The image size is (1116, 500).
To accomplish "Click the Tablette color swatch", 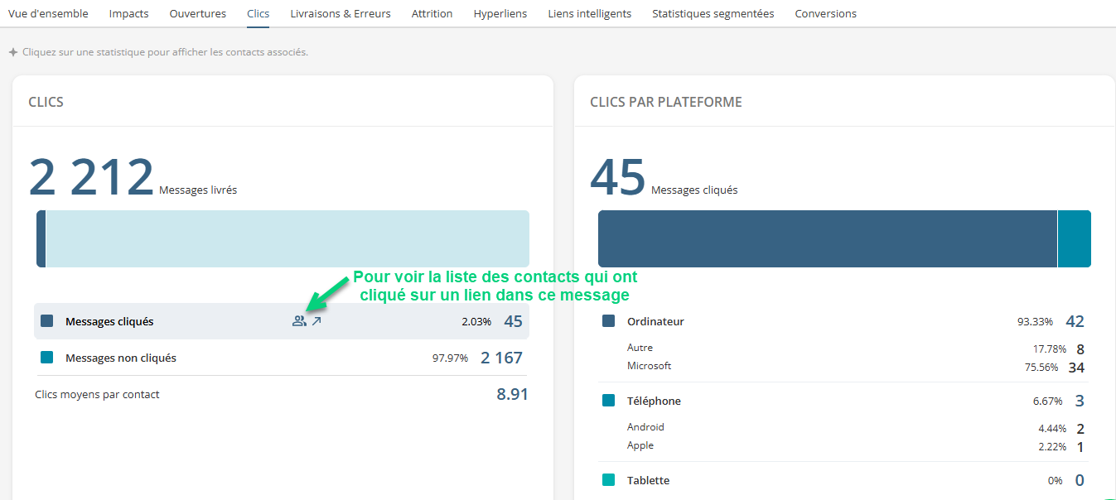I will pyautogui.click(x=609, y=480).
